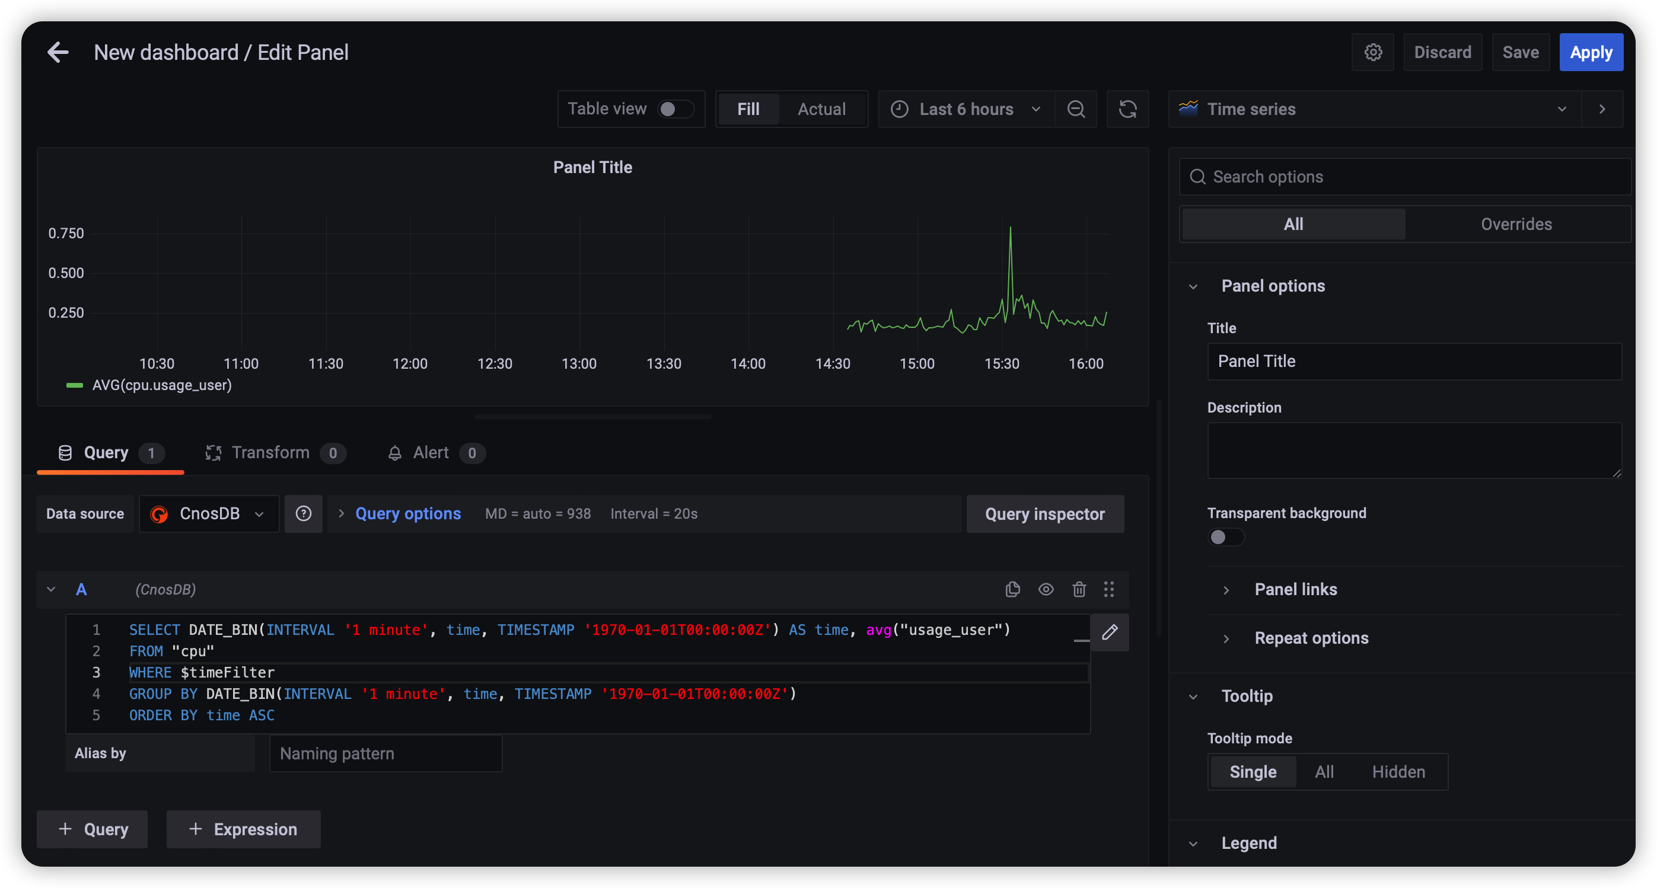
Task: Collapse the Panel options section
Action: point(1193,286)
